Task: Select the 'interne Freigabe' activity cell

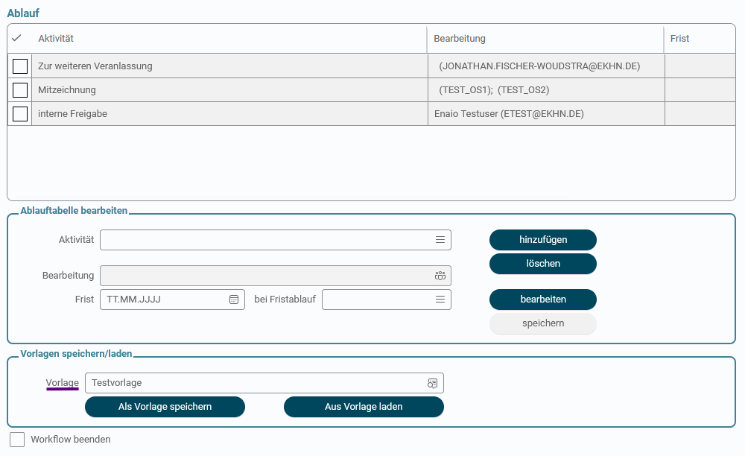Action: tap(230, 113)
